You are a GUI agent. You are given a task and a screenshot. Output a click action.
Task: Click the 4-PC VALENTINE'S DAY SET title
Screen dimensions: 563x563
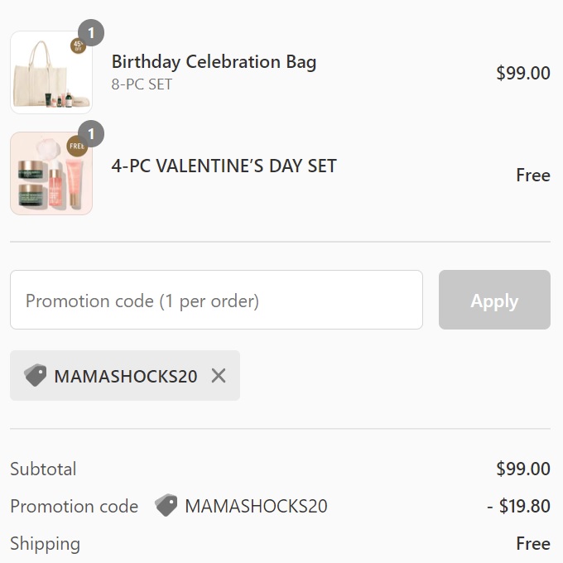point(224,166)
